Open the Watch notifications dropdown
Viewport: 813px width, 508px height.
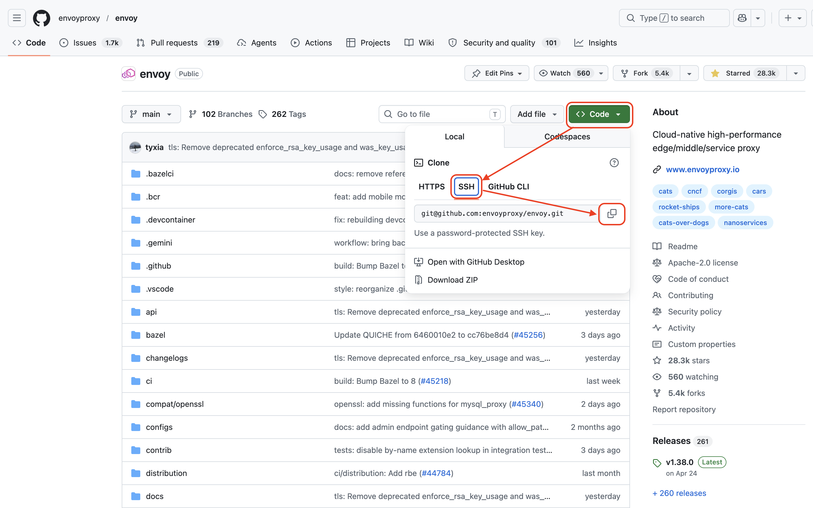(571, 73)
